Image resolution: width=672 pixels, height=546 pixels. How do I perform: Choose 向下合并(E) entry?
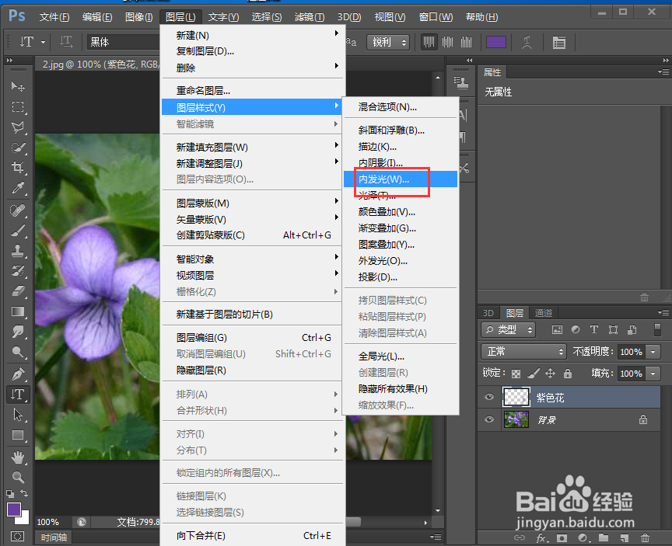tap(253, 535)
